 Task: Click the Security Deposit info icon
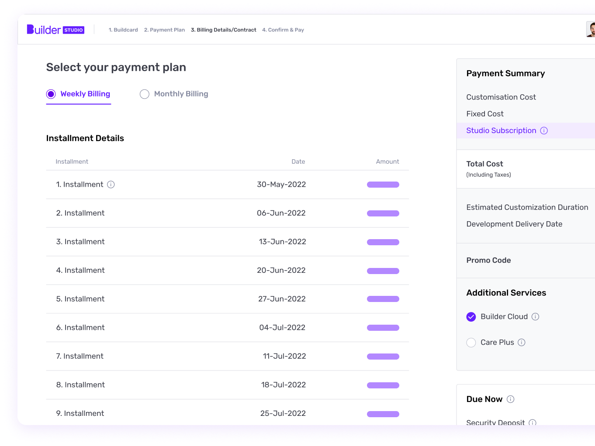coord(532,422)
